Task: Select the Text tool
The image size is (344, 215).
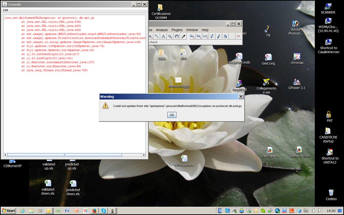Action: tap(163, 36)
